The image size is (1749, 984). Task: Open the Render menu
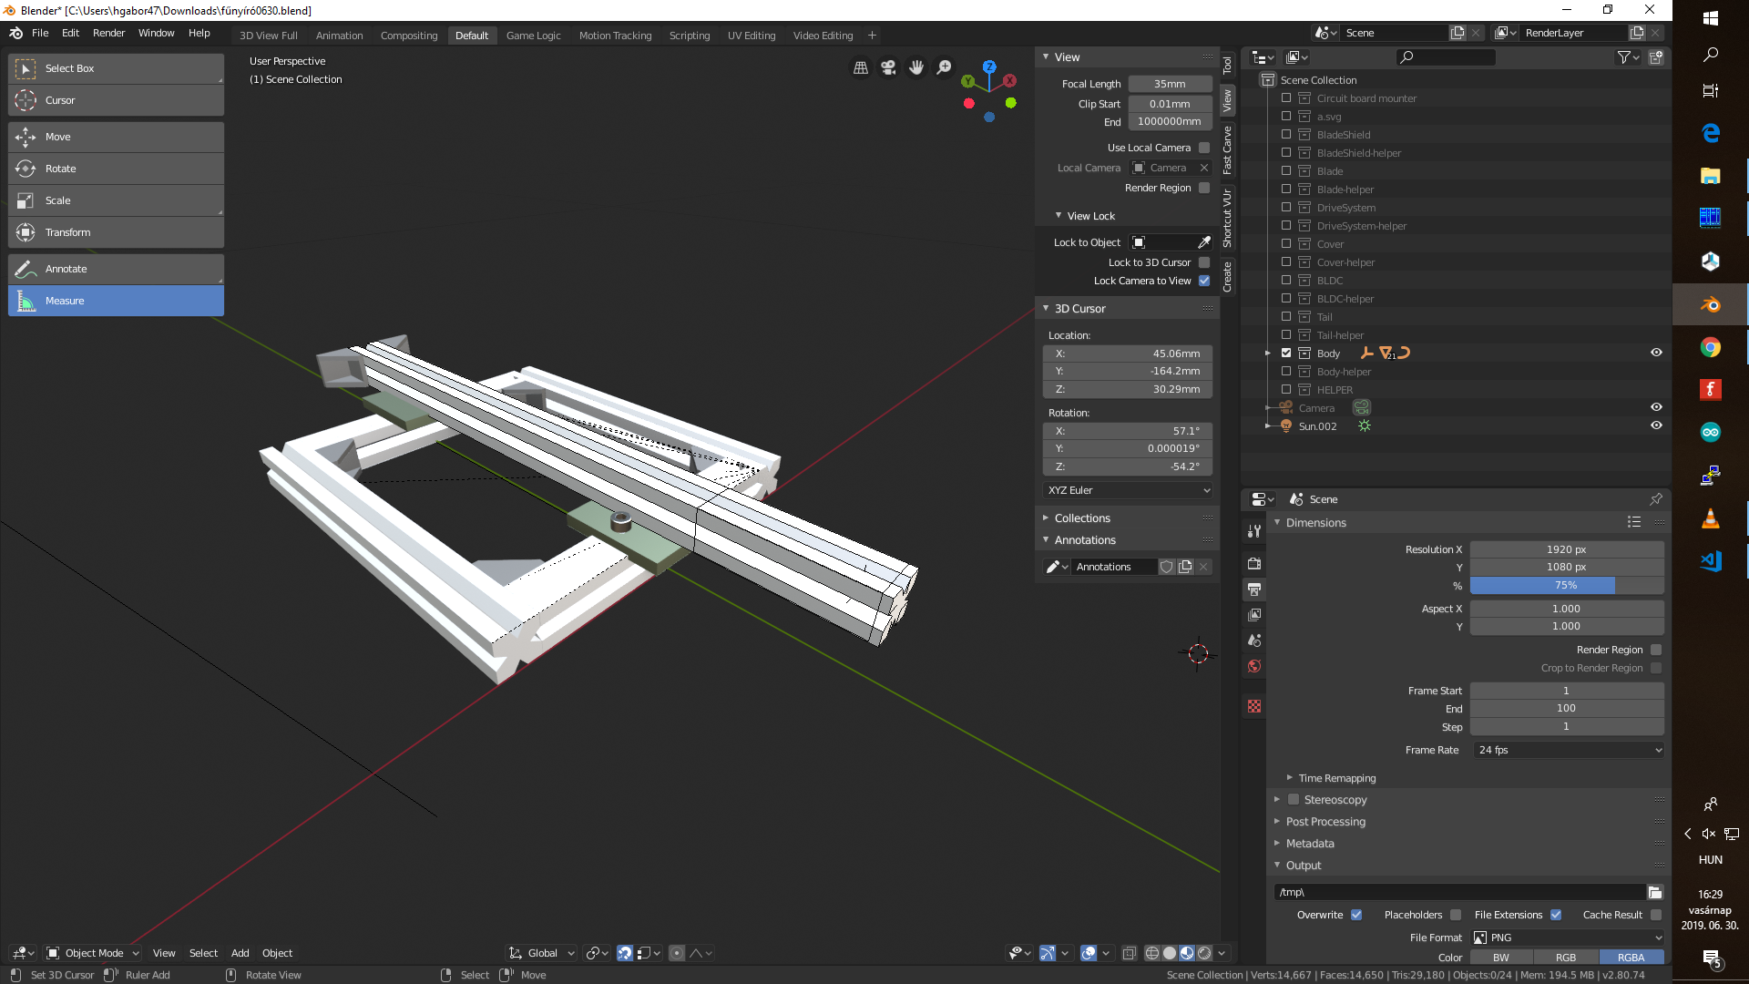tap(108, 33)
